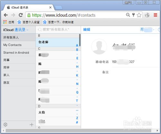
Task: Click the browser forward arrow
Action: click(x=13, y=15)
